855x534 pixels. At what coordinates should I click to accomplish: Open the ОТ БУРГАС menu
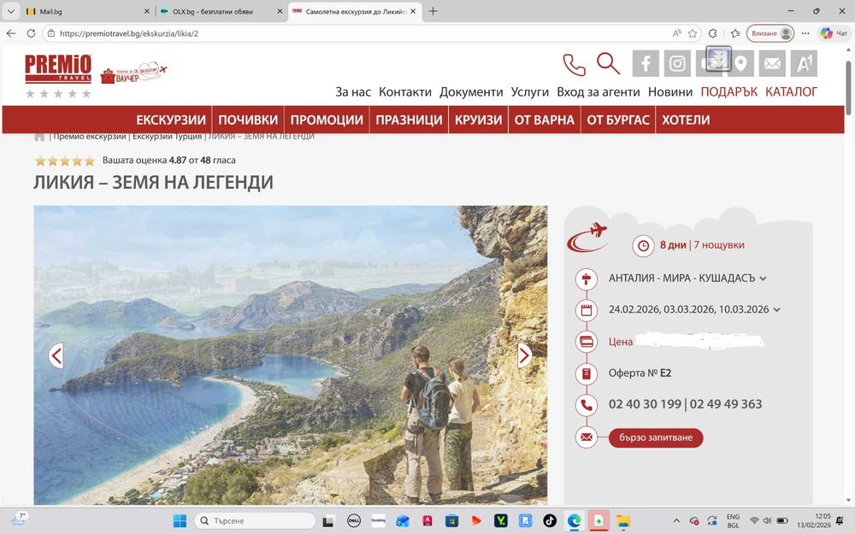point(618,120)
